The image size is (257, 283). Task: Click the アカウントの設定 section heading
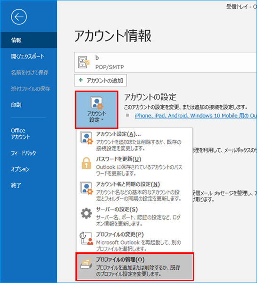[x=150, y=97]
